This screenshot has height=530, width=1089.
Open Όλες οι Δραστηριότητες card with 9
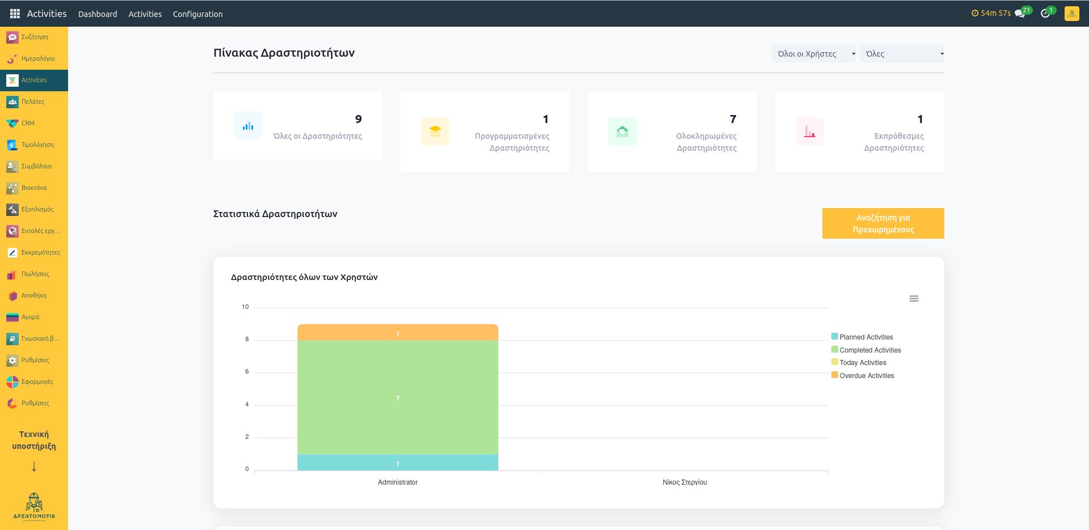(298, 126)
